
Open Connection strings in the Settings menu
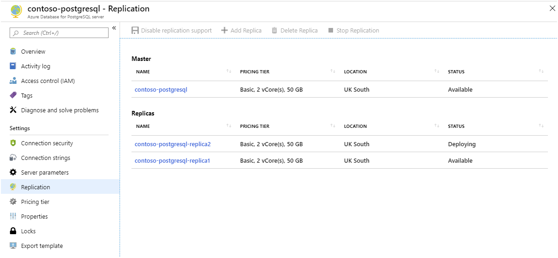point(45,158)
